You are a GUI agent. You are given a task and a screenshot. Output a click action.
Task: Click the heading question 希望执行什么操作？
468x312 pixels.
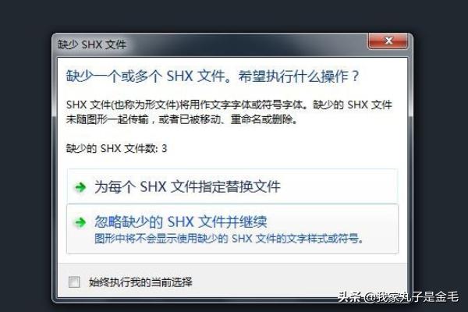pyautogui.click(x=299, y=76)
